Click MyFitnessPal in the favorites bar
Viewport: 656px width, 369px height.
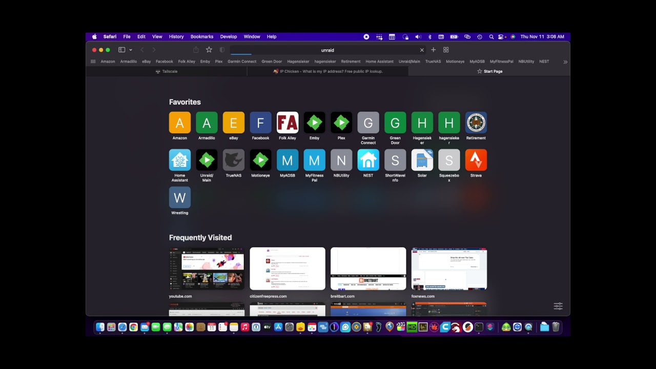coord(501,61)
